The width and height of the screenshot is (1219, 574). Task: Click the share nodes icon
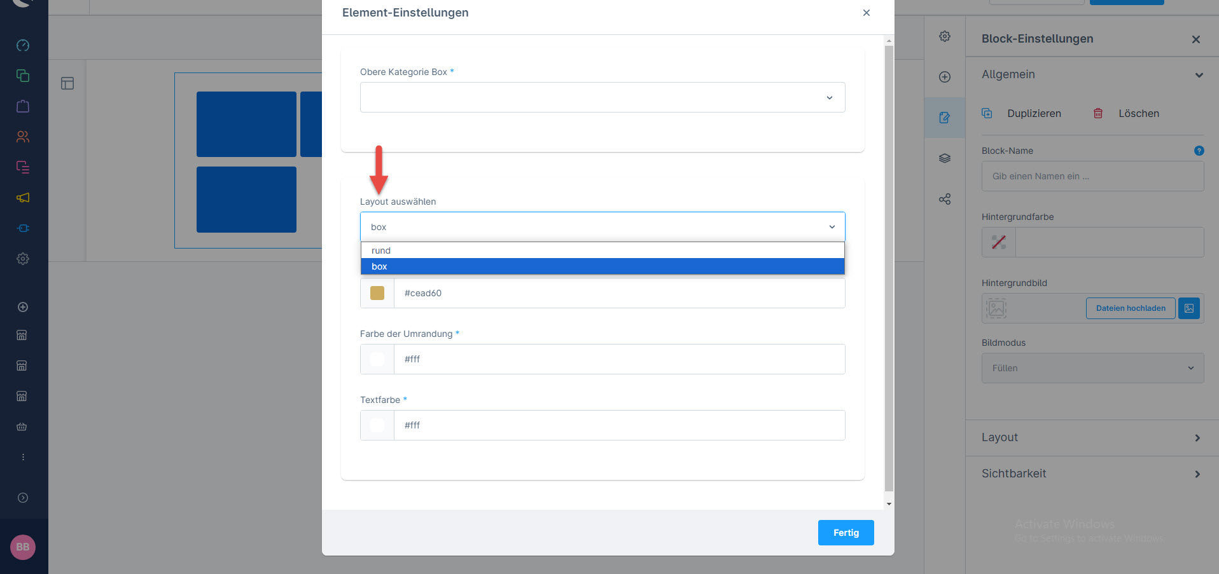(x=945, y=199)
